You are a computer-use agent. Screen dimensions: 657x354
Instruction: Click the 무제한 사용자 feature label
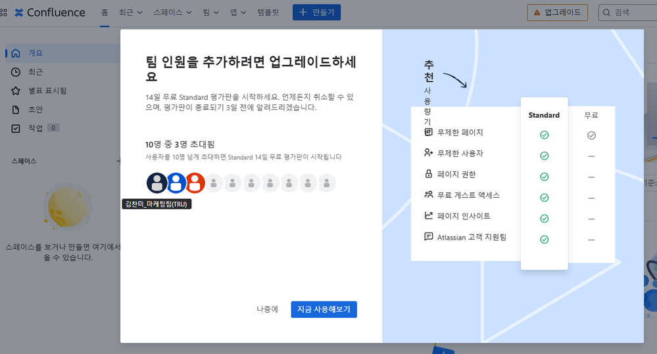[x=460, y=154]
